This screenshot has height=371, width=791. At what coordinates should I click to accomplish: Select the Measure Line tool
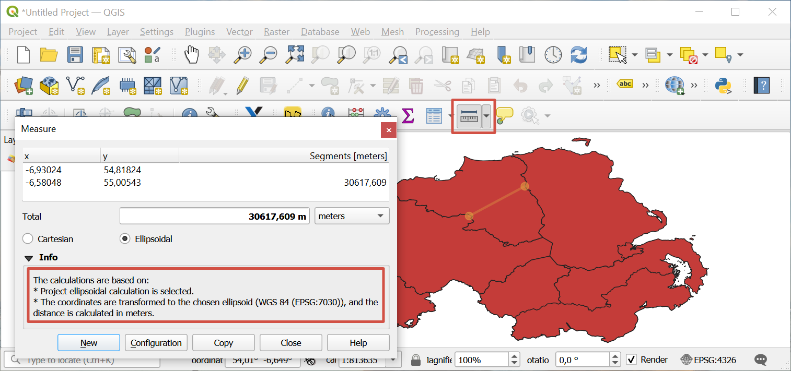tap(470, 115)
